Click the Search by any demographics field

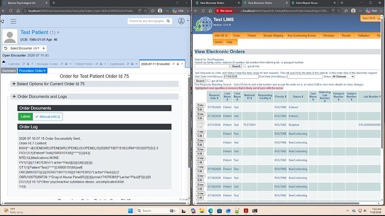click(x=147, y=21)
